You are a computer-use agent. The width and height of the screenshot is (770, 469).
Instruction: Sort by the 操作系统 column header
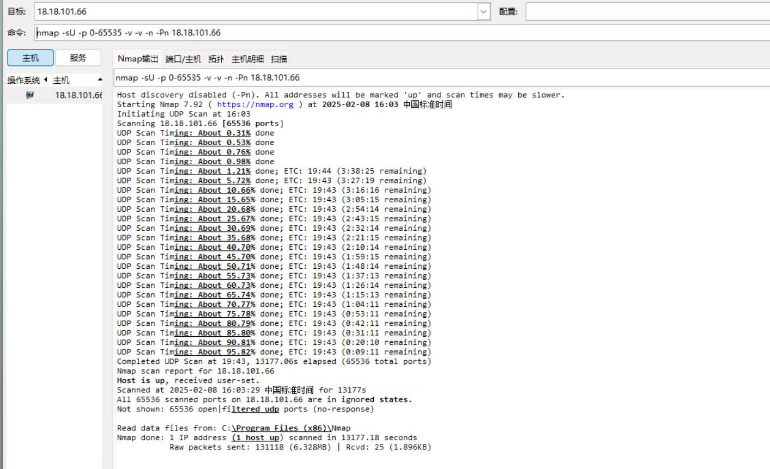[27, 80]
